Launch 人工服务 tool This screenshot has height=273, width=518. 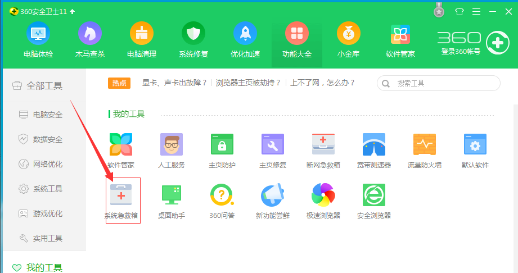172,151
